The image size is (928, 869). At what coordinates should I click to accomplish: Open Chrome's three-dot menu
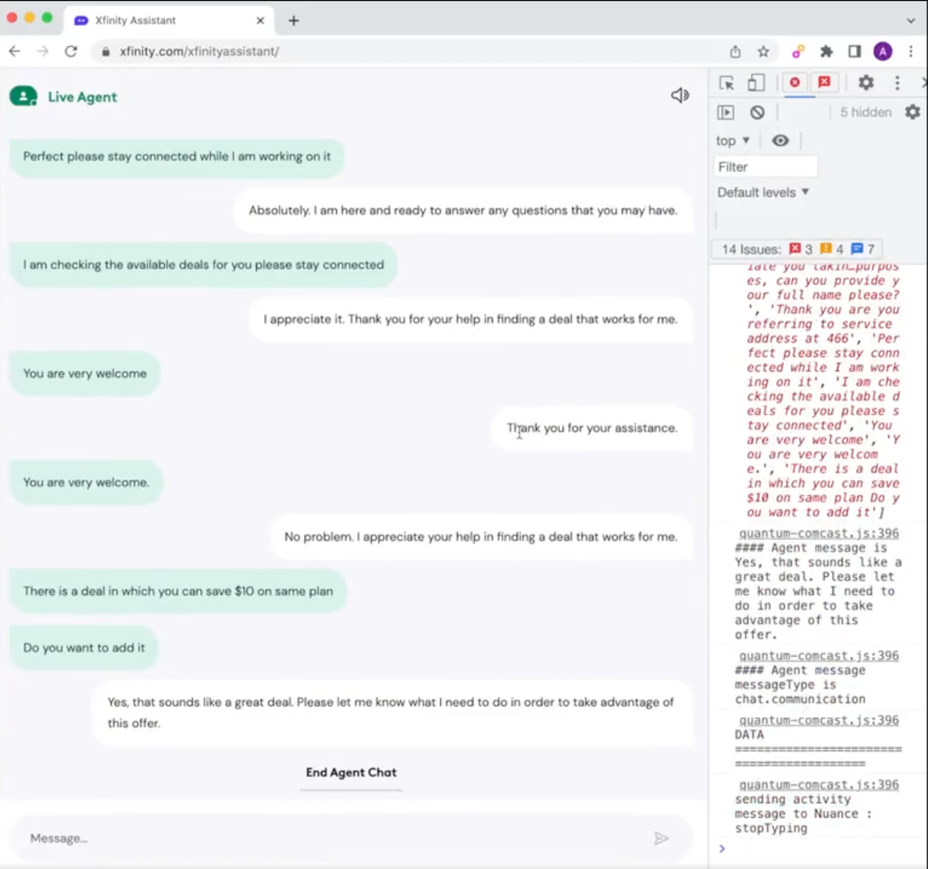pyautogui.click(x=911, y=51)
